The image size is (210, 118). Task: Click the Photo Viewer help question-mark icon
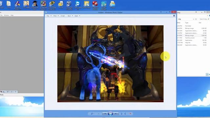tap(174, 16)
